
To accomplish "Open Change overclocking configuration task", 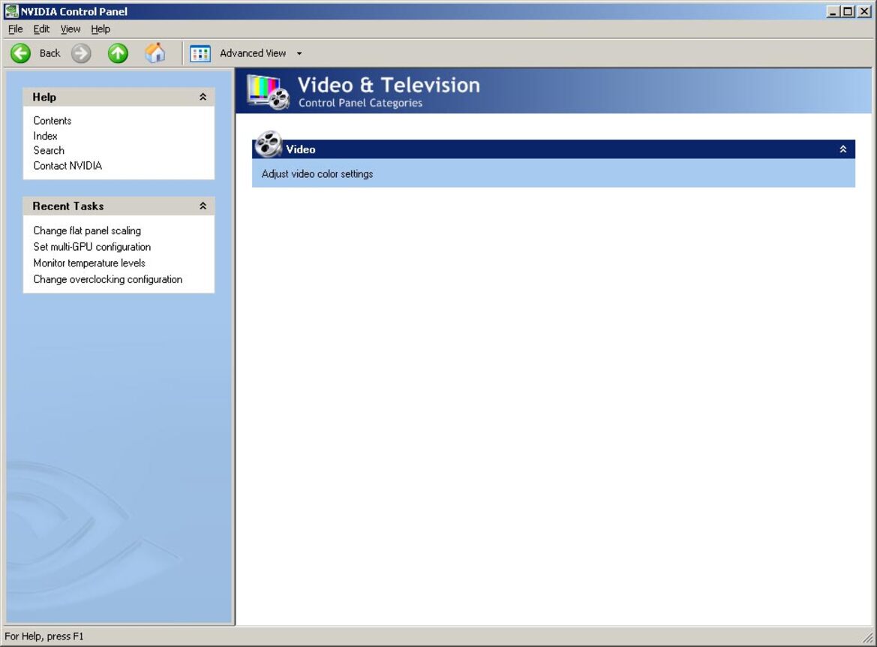I will coord(108,279).
